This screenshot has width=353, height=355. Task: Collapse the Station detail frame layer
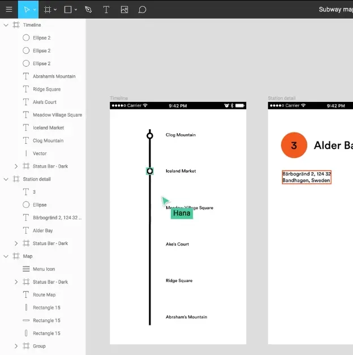point(6,179)
